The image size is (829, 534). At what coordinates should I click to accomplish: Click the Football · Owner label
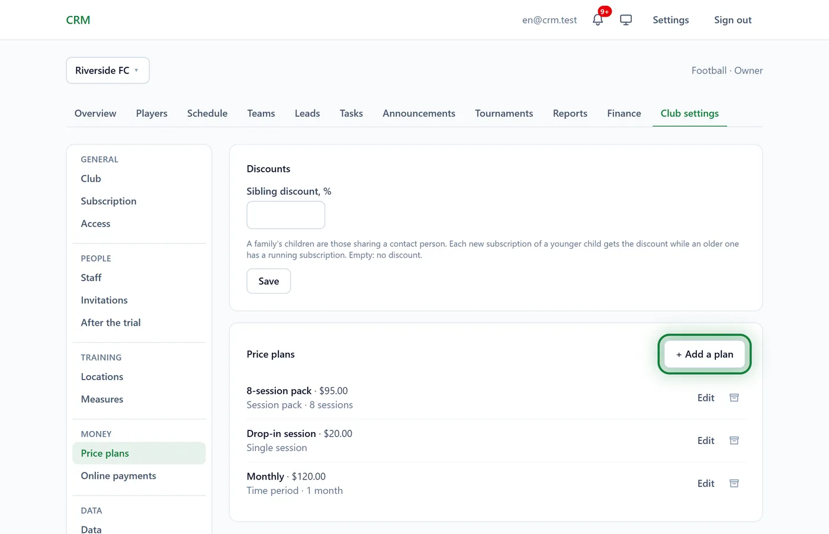tap(727, 70)
